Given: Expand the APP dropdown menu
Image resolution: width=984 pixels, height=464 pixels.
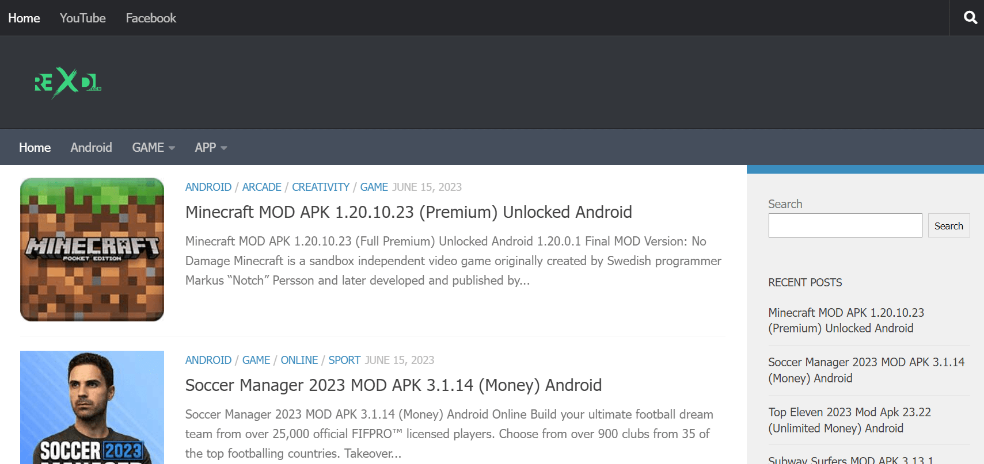Looking at the screenshot, I should pyautogui.click(x=211, y=148).
